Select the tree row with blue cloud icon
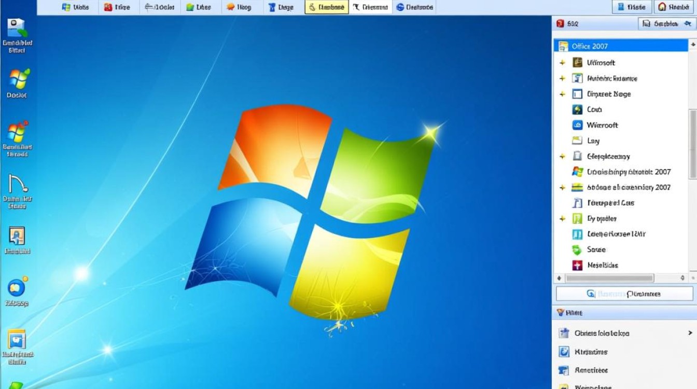 (x=621, y=125)
